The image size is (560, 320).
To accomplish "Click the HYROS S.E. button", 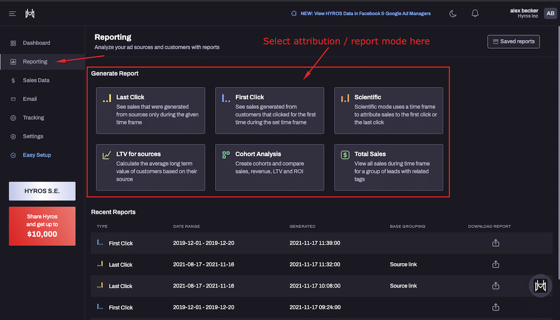I will pos(42,191).
